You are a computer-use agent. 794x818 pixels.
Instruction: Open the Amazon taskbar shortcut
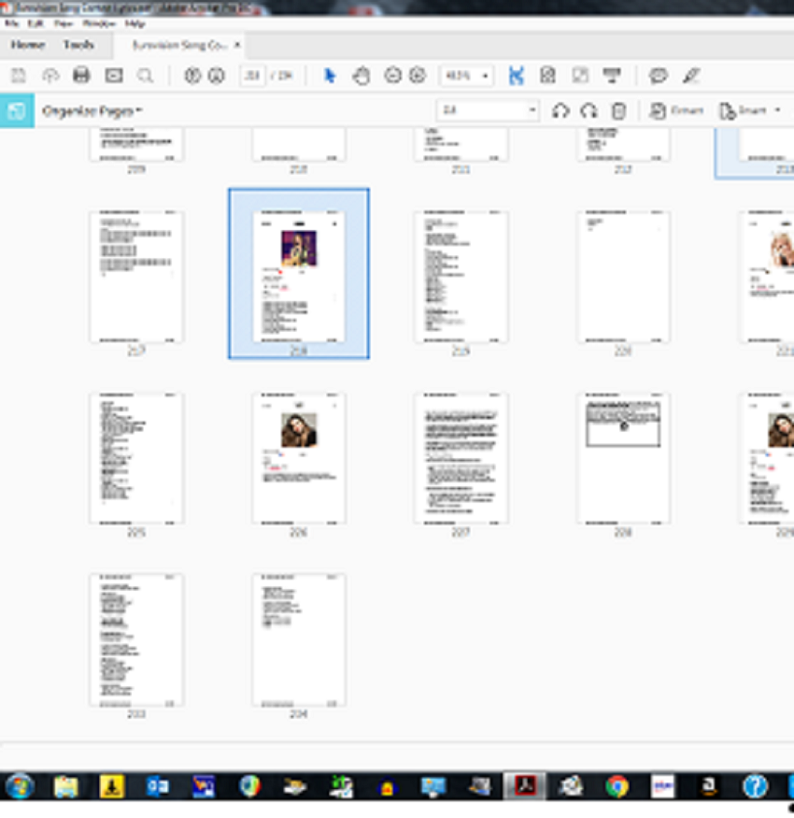(x=709, y=786)
